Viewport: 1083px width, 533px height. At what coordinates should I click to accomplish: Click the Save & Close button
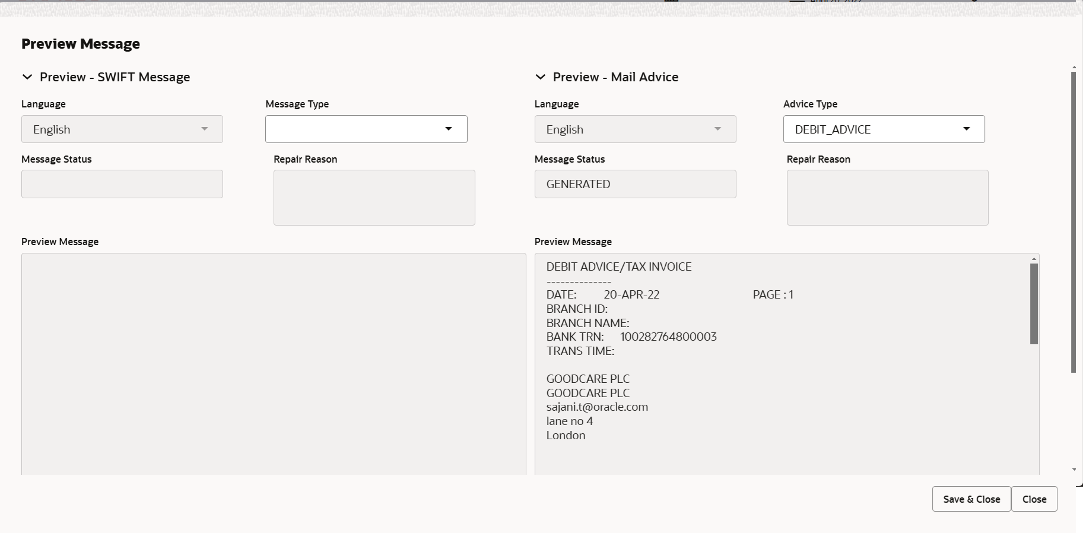(971, 499)
